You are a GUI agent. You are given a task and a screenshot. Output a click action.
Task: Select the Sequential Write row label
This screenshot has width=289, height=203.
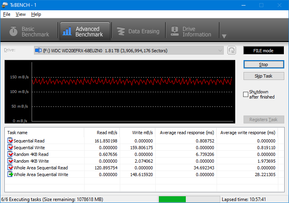point(29,148)
